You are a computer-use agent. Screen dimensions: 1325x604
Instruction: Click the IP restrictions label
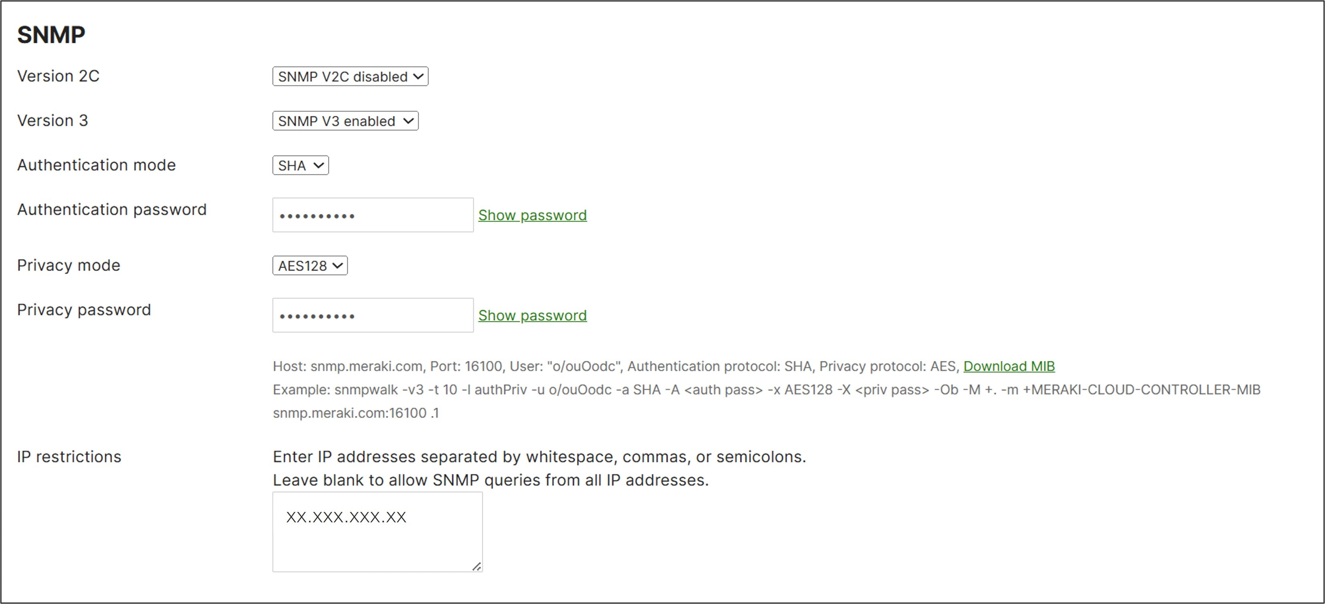click(x=69, y=456)
